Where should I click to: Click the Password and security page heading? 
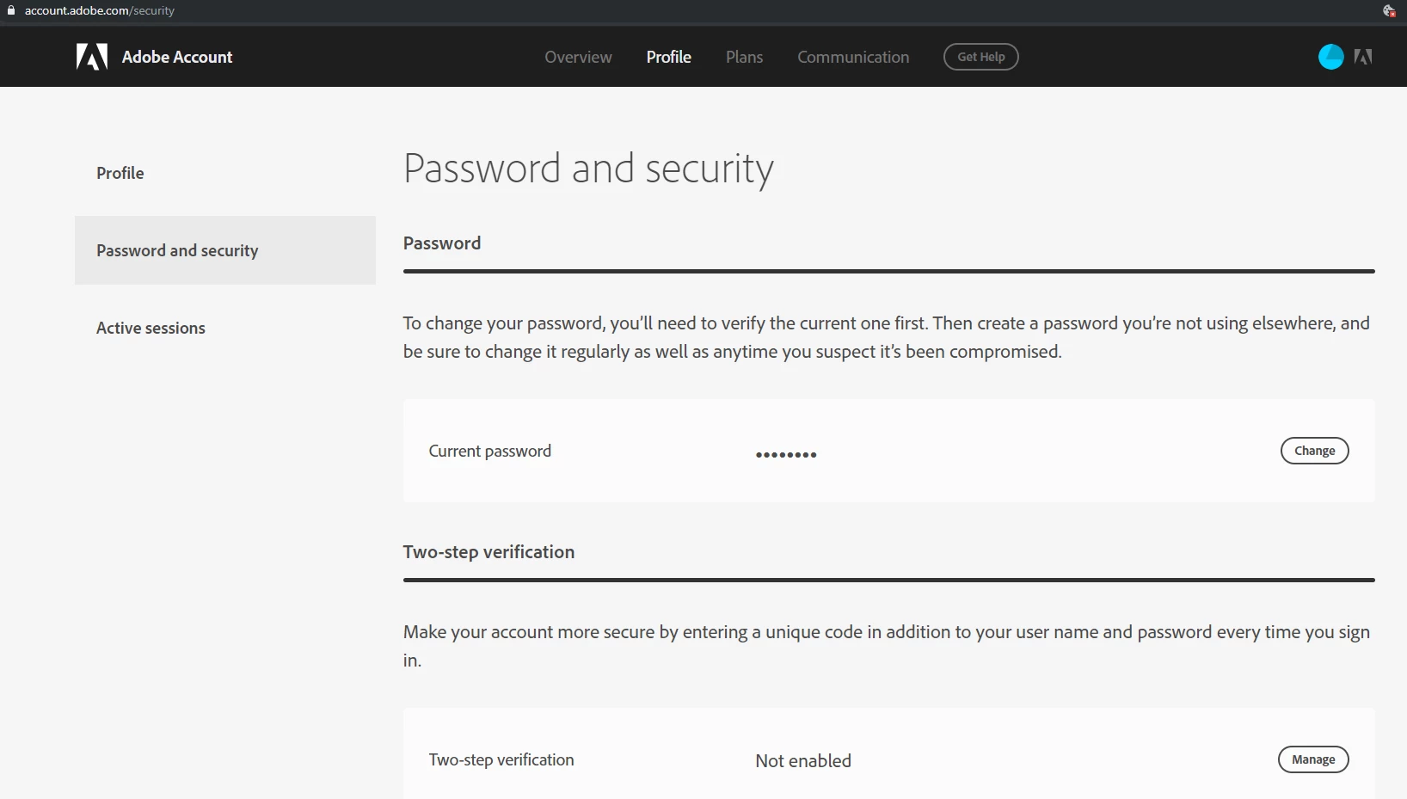588,169
